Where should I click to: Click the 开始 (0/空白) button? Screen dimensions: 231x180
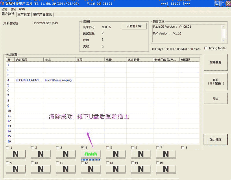(215, 82)
